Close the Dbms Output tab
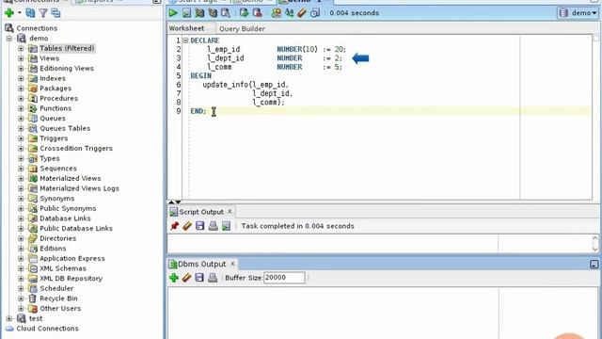Screen dimensions: 602x339 232,264
